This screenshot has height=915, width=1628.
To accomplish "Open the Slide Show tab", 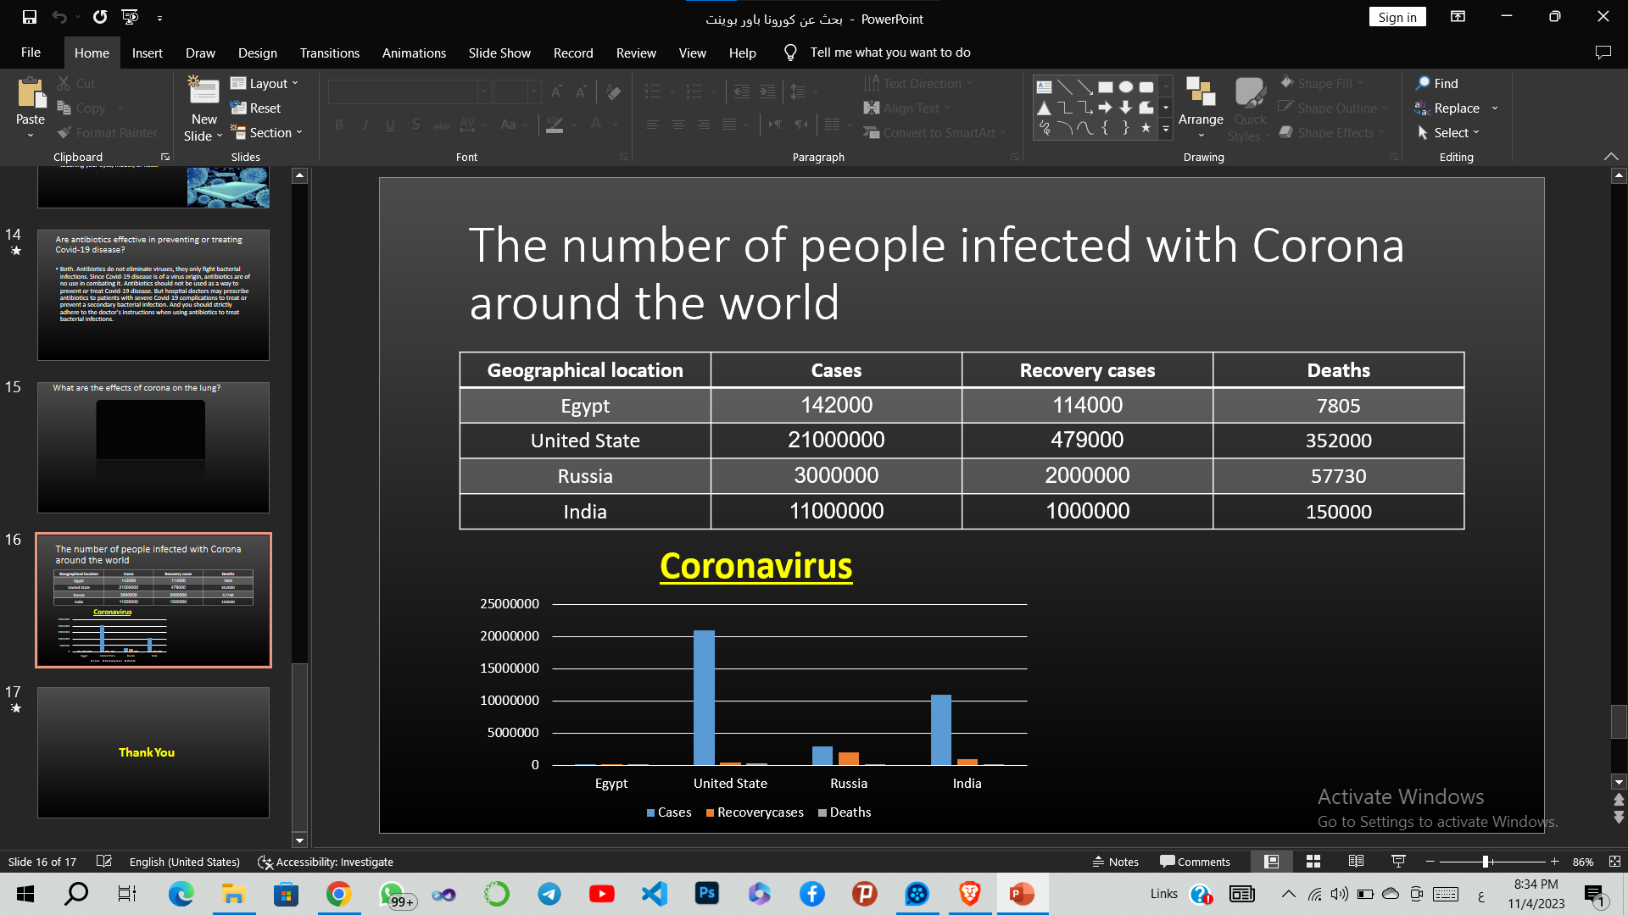I will pos(499,53).
